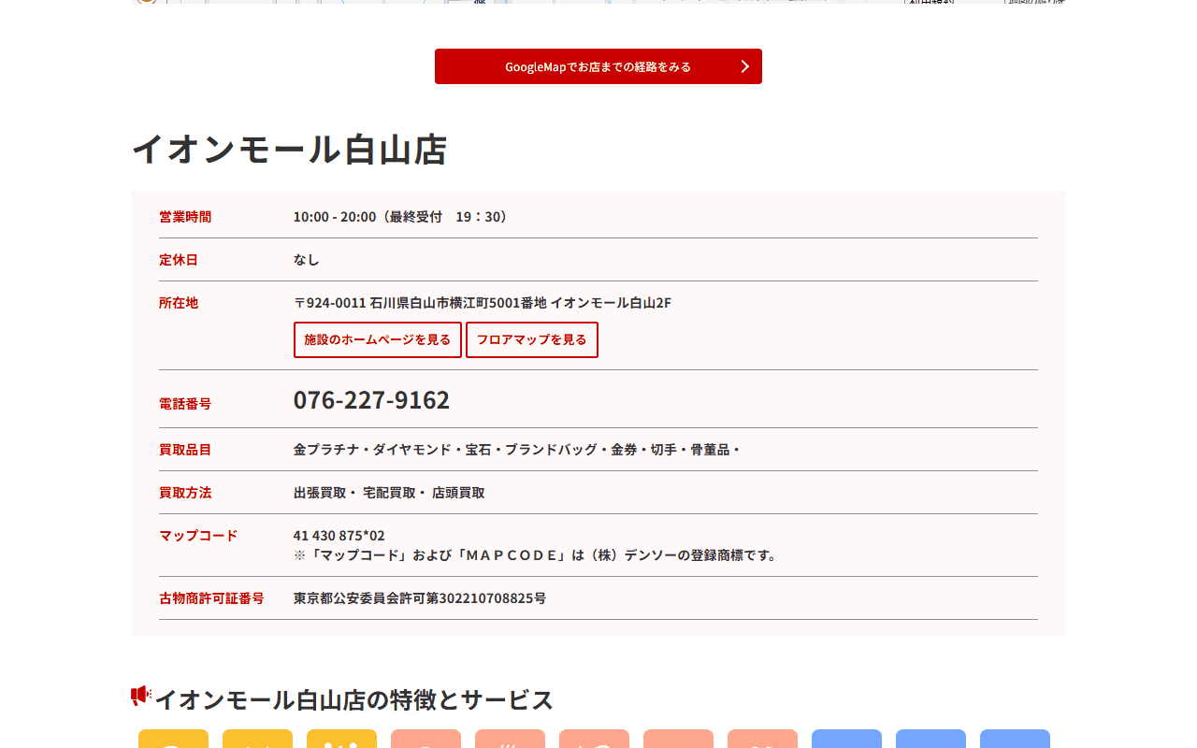Viewport: 1197px width, 748px height.
Task: Click the なし value for regular holiday
Action: point(307,260)
